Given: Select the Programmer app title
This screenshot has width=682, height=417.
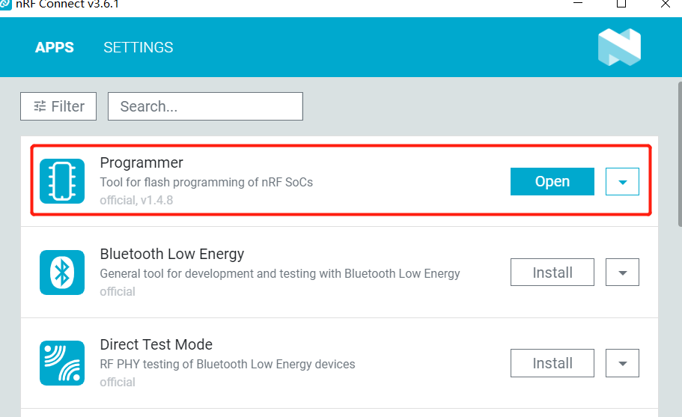Looking at the screenshot, I should (x=141, y=162).
